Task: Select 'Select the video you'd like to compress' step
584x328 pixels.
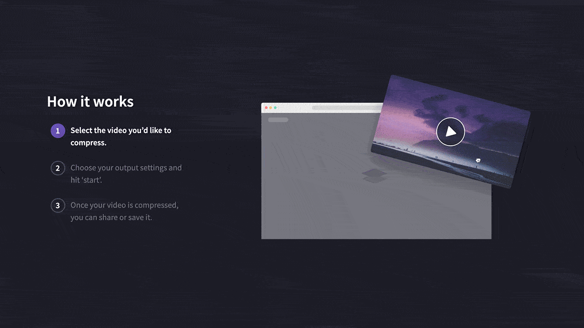Action: pos(120,136)
